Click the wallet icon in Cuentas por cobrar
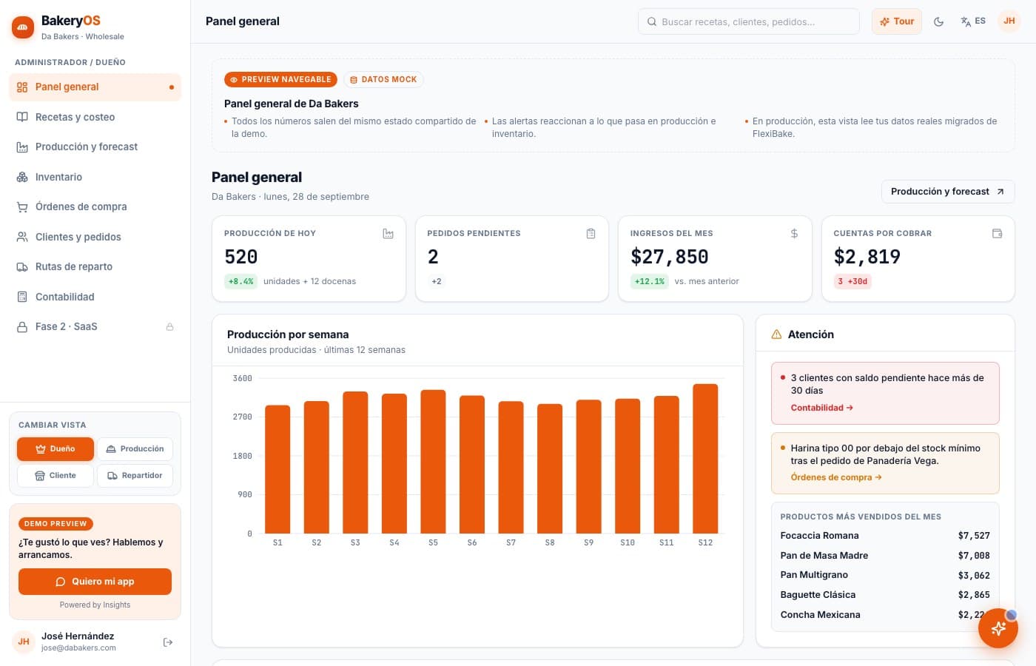Viewport: 1036px width, 666px height. pyautogui.click(x=997, y=234)
